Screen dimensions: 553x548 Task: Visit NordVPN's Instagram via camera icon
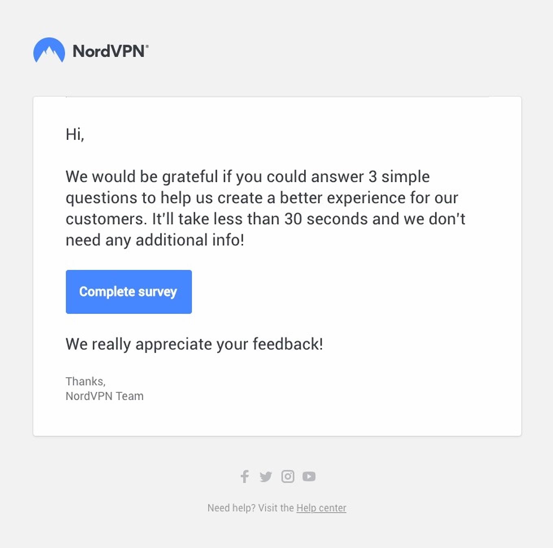[287, 476]
